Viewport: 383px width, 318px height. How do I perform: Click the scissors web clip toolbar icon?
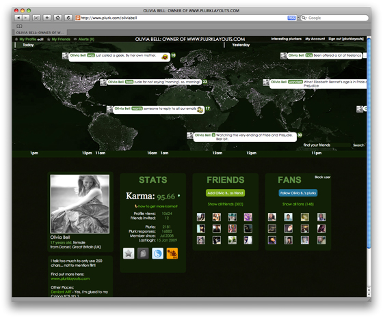[x=36, y=18]
